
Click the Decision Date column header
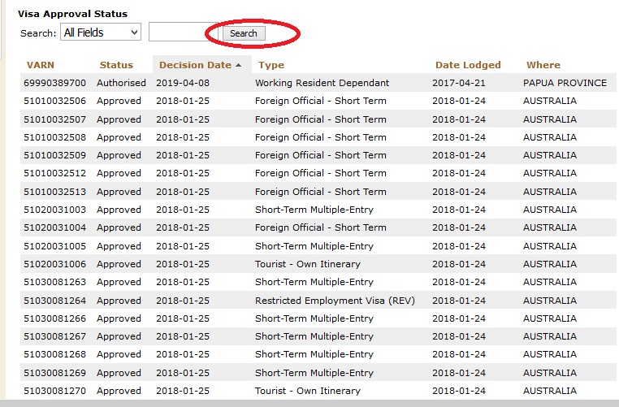pos(195,65)
